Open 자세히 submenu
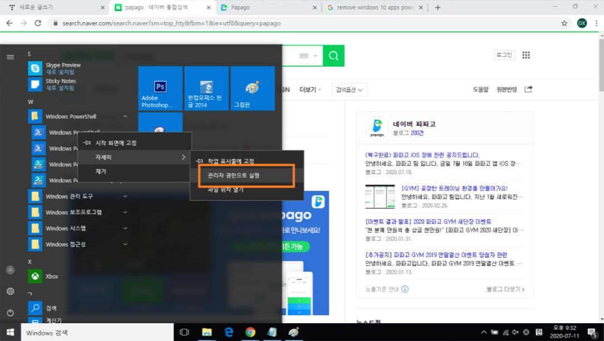This screenshot has height=341, width=604. pos(135,157)
